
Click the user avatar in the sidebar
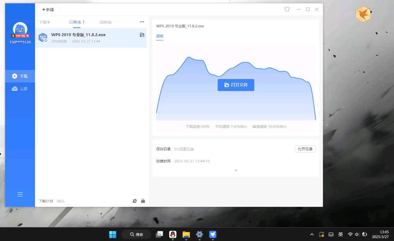pos(20,28)
